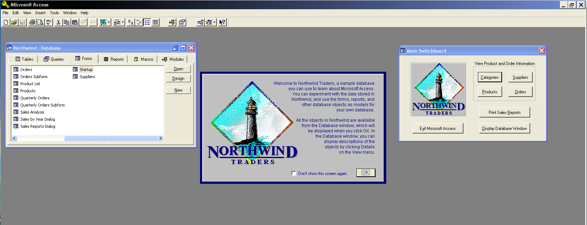This screenshot has width=587, height=225.
Task: Switch to Small Icons view
Action: pos(139,22)
